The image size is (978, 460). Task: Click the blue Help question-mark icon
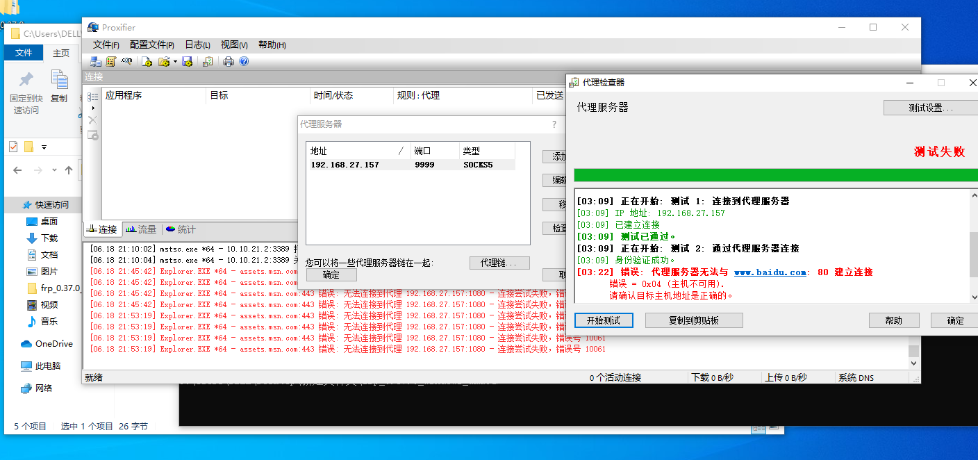coord(244,61)
